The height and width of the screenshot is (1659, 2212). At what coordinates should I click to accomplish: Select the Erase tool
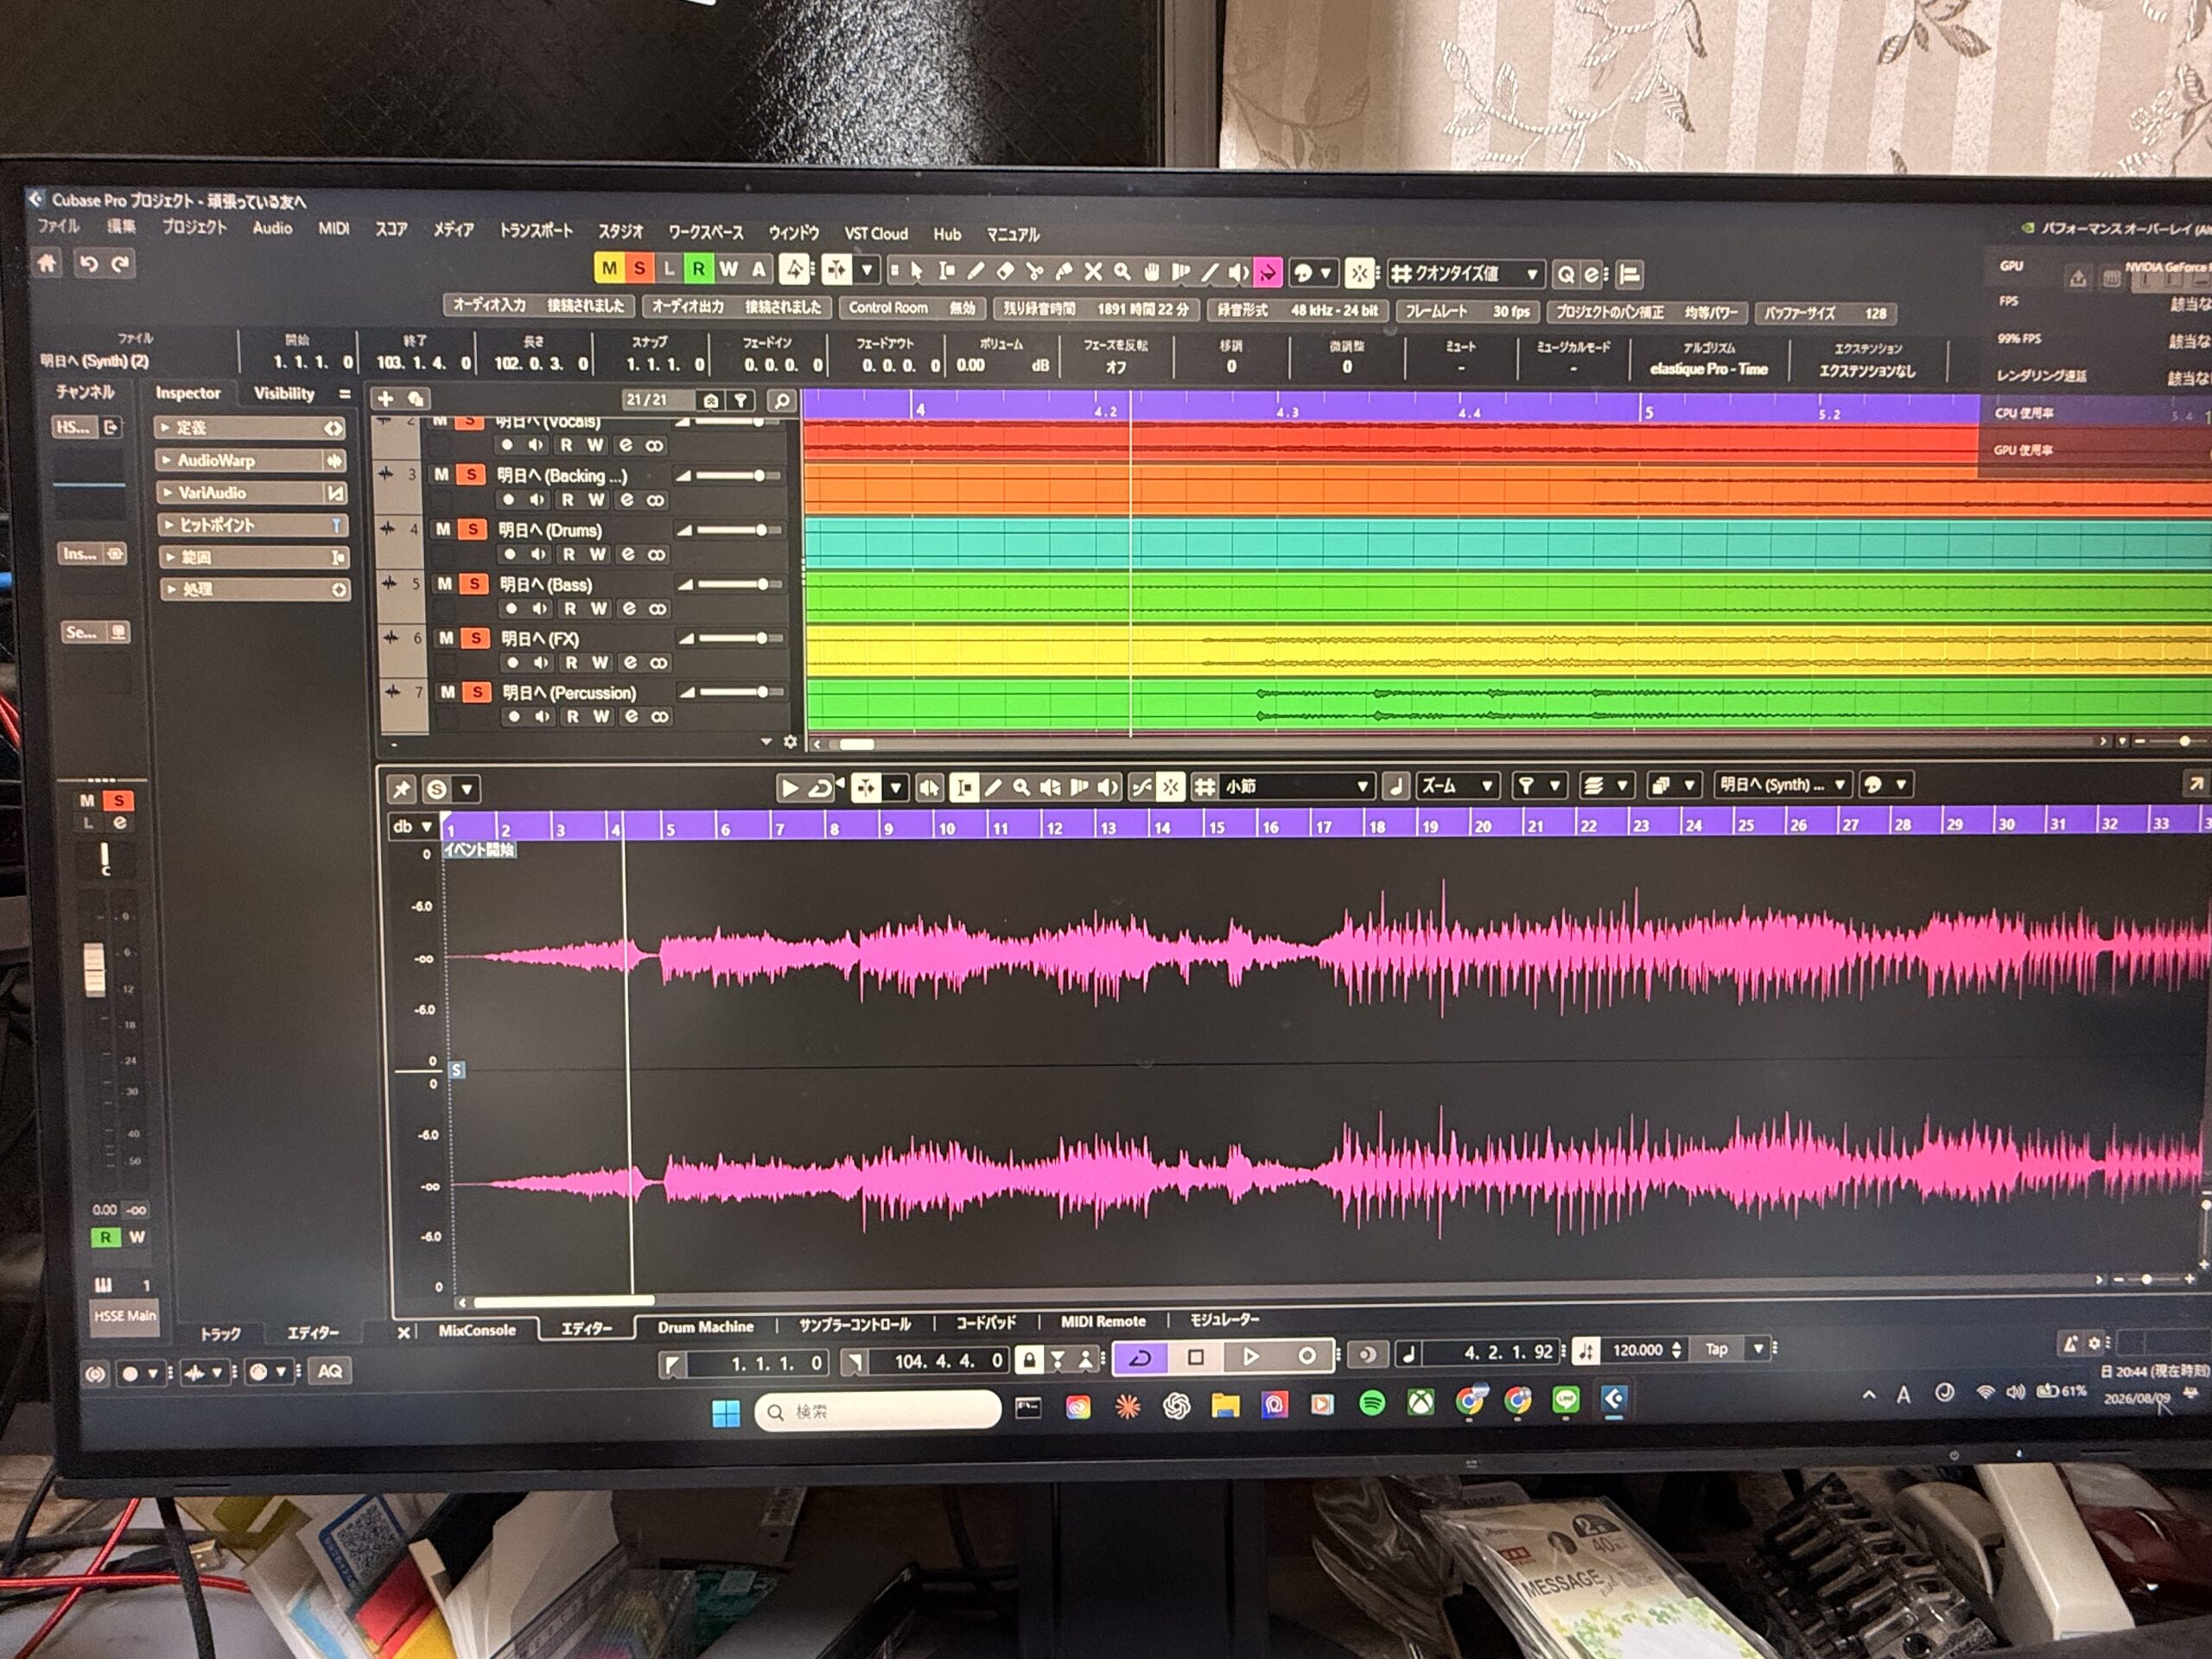pos(1005,270)
